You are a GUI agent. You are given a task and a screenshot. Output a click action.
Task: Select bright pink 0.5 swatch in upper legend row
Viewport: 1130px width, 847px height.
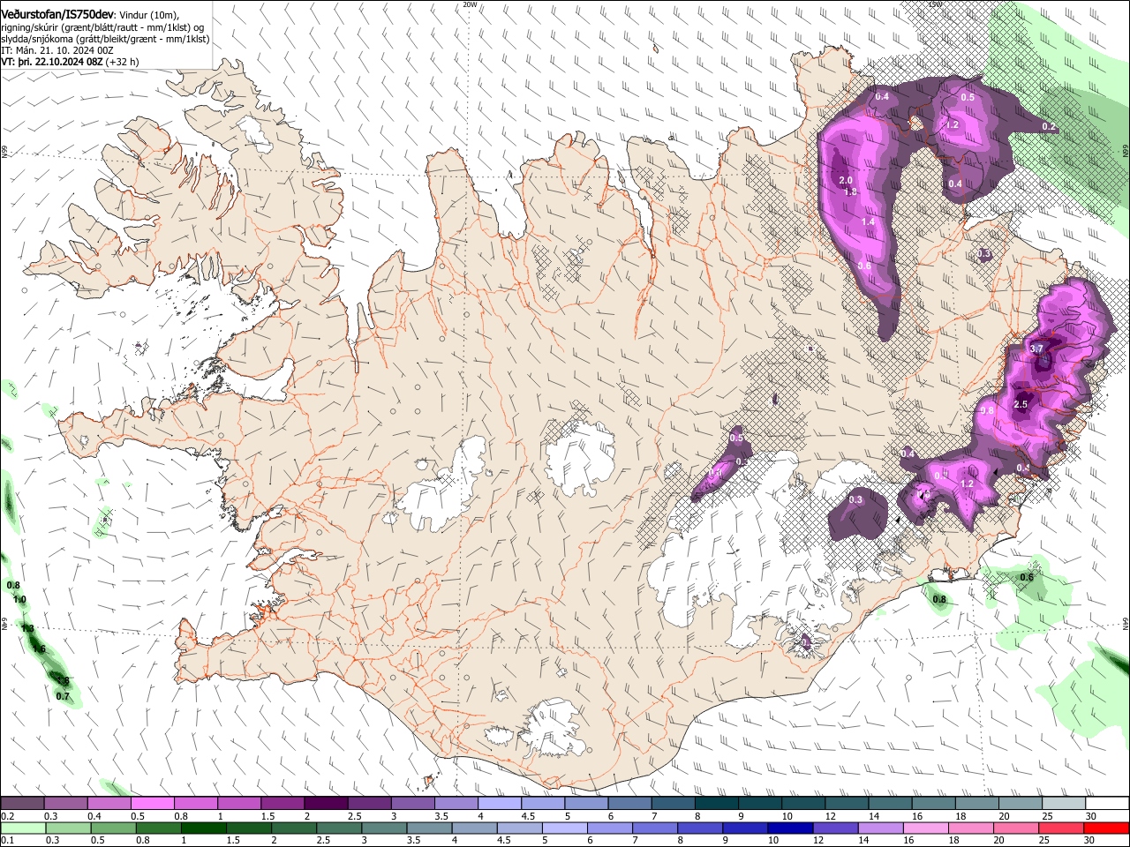(x=152, y=804)
